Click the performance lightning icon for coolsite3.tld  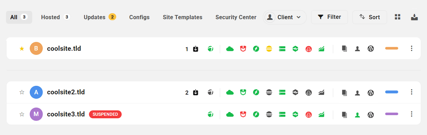tap(256, 114)
